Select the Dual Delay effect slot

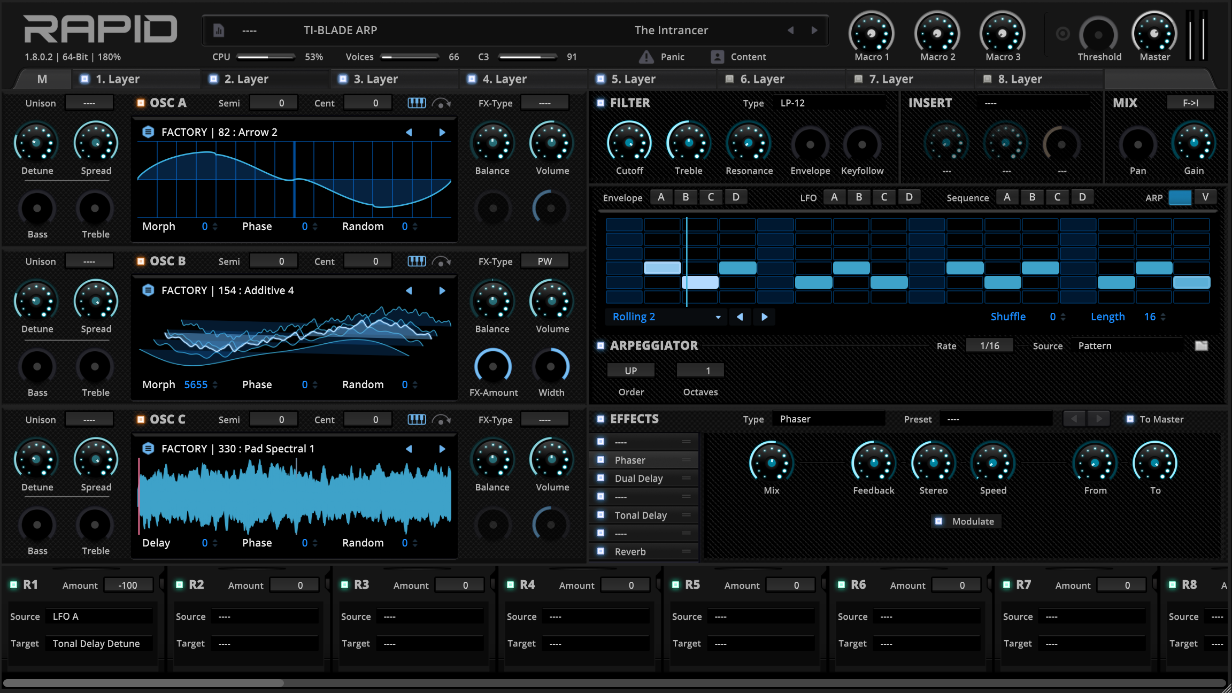643,478
